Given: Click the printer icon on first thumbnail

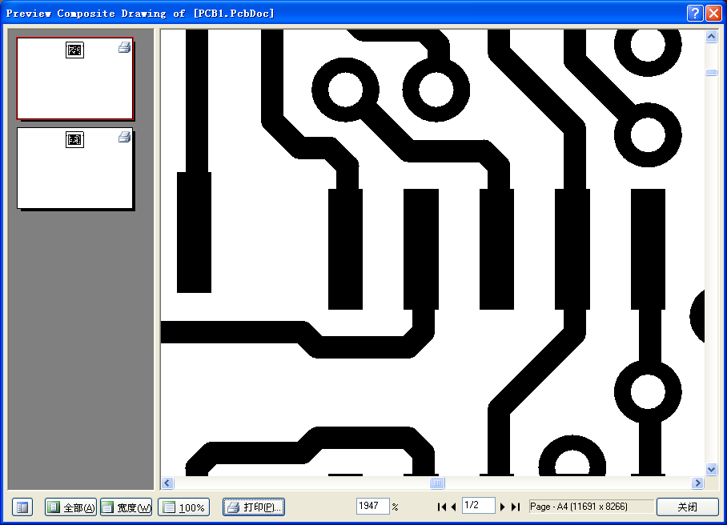Looking at the screenshot, I should 124,46.
